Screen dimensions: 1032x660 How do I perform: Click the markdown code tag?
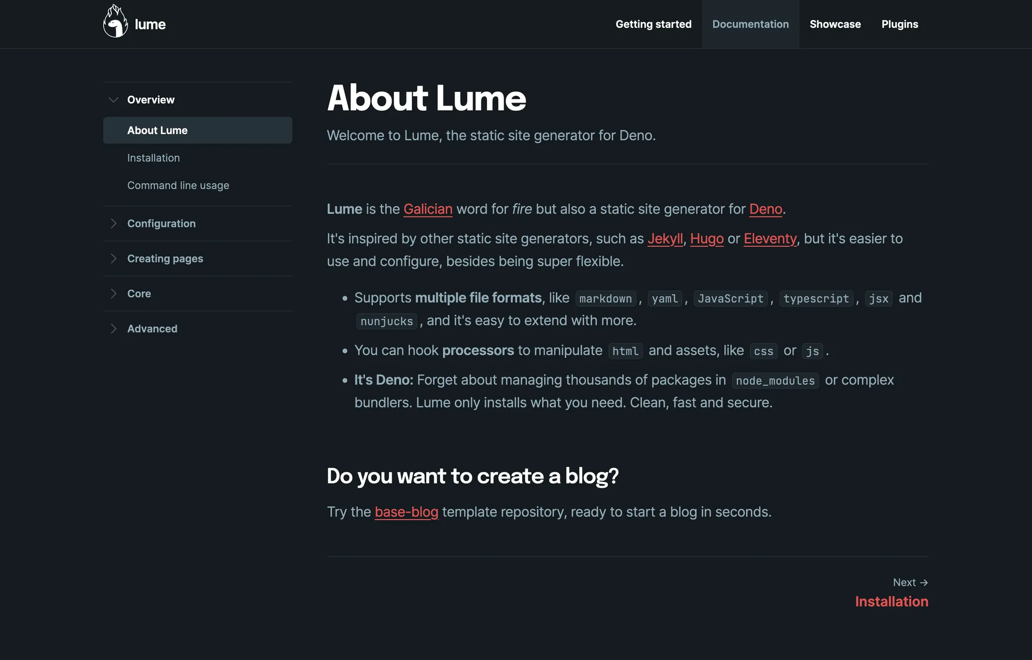click(x=605, y=299)
